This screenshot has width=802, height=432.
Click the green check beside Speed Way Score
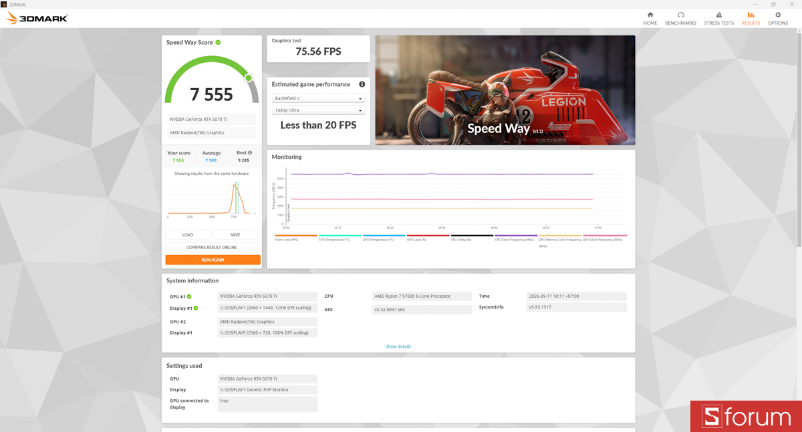pyautogui.click(x=218, y=42)
